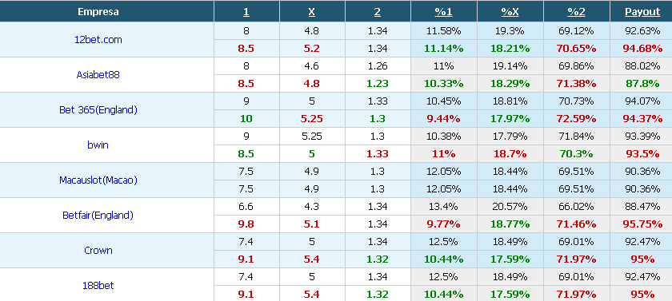
Task: Open the 12bet.com bookmaker link
Action: [x=98, y=40]
